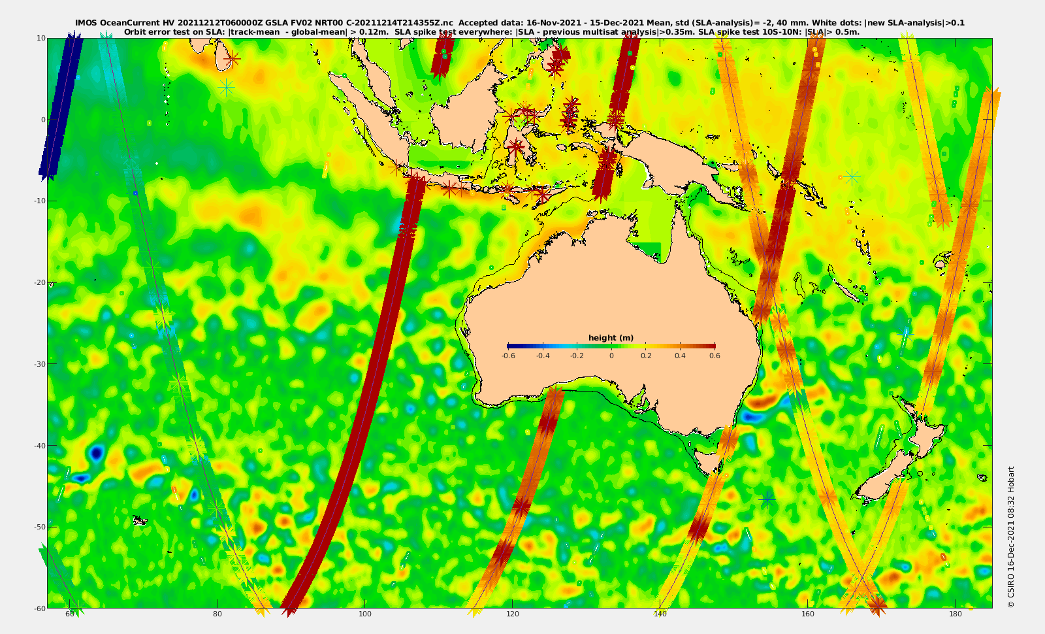Screen dimensions: 1045x634
Task: Click the latitude axis label "10"
Action: pyautogui.click(x=41, y=39)
